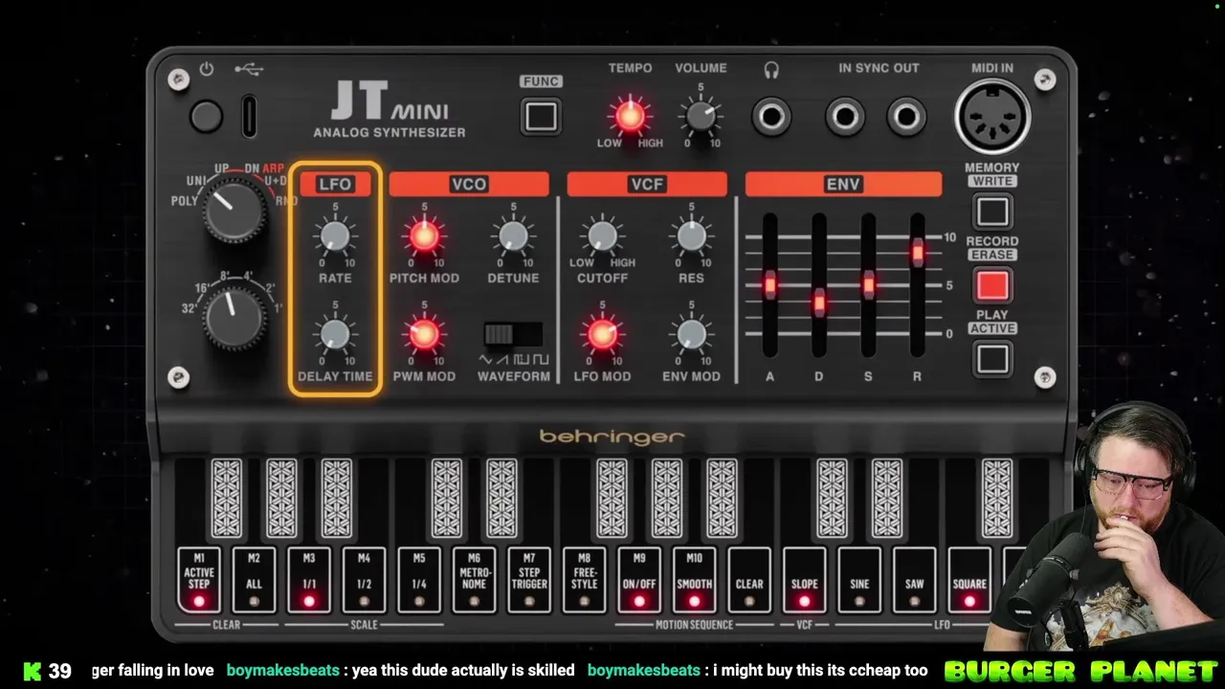Select the SINE LFO key
Image resolution: width=1225 pixels, height=689 pixels.
point(859,580)
